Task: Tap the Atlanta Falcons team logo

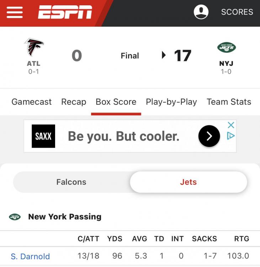Action: (34, 47)
